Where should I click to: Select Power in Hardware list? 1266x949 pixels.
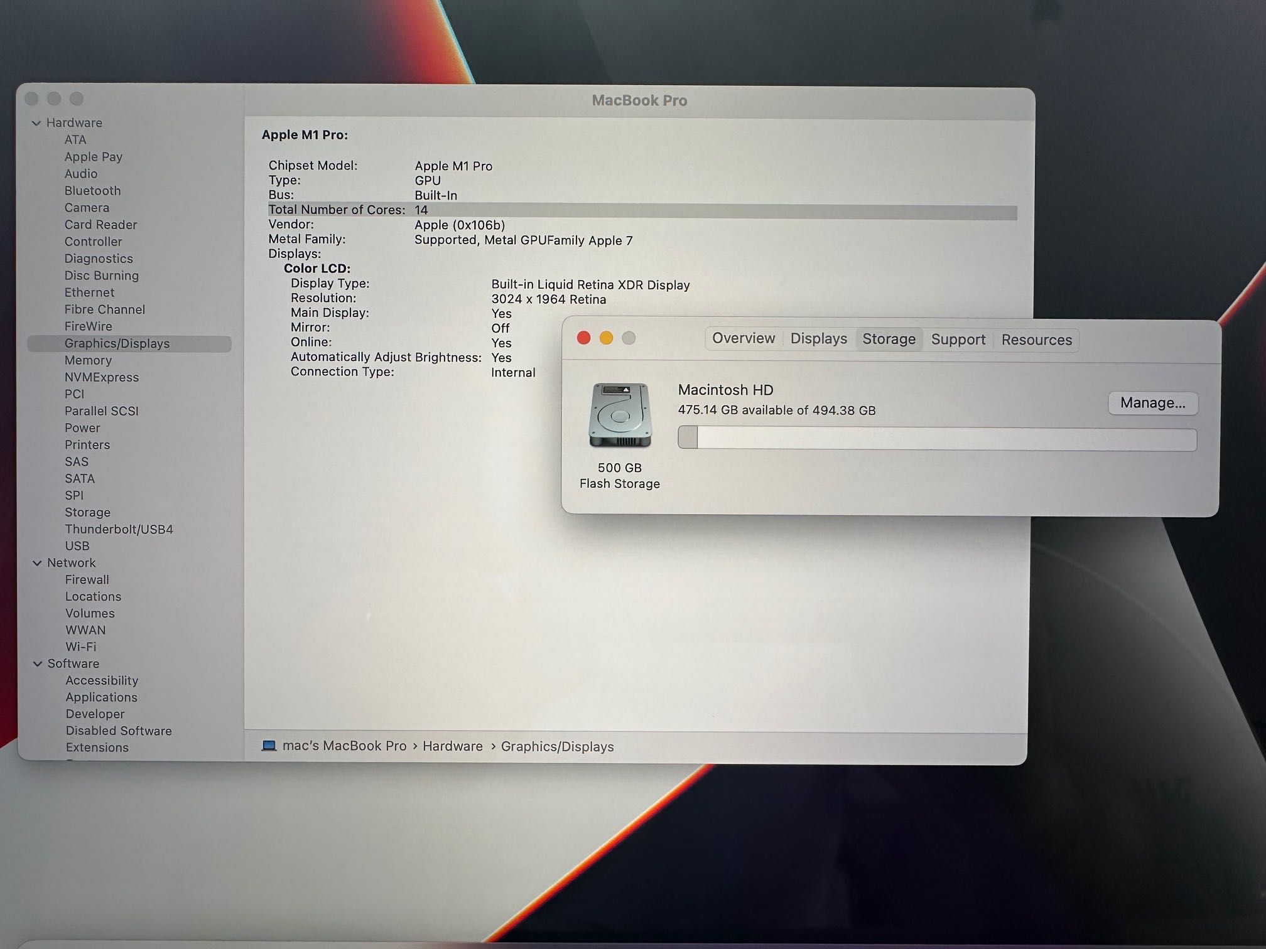(82, 428)
